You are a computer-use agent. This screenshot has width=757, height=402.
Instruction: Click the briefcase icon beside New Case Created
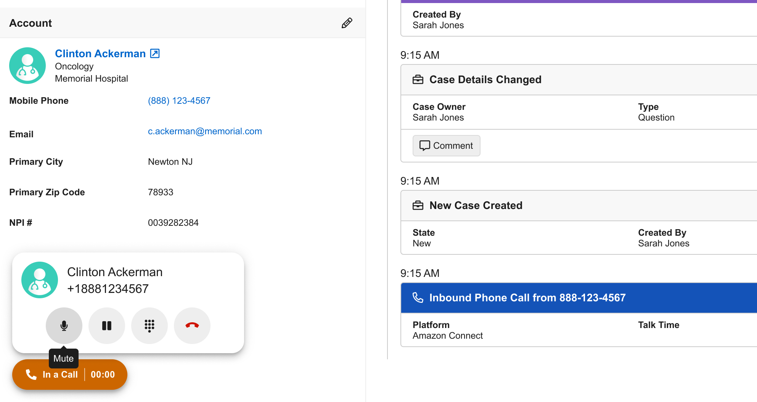418,206
